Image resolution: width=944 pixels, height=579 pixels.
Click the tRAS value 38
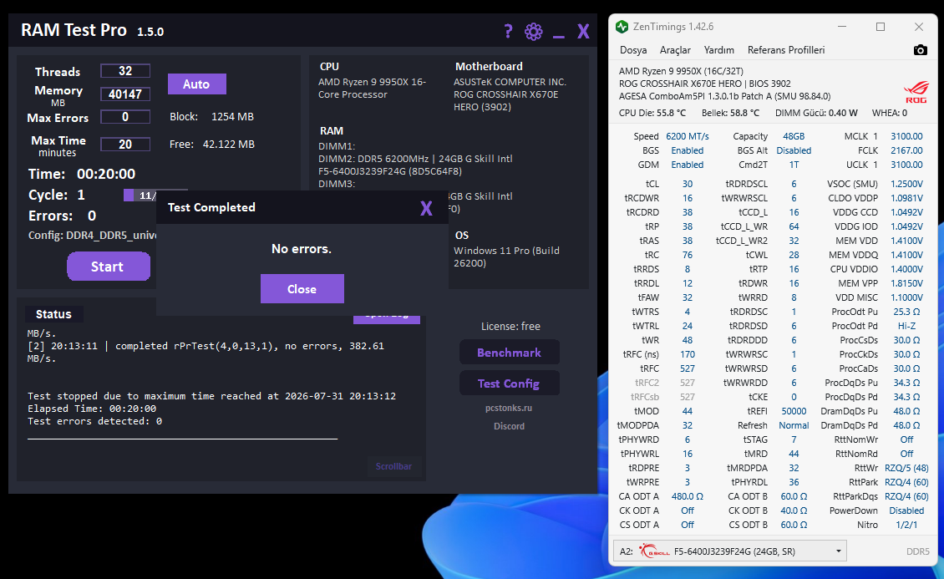[x=688, y=241]
